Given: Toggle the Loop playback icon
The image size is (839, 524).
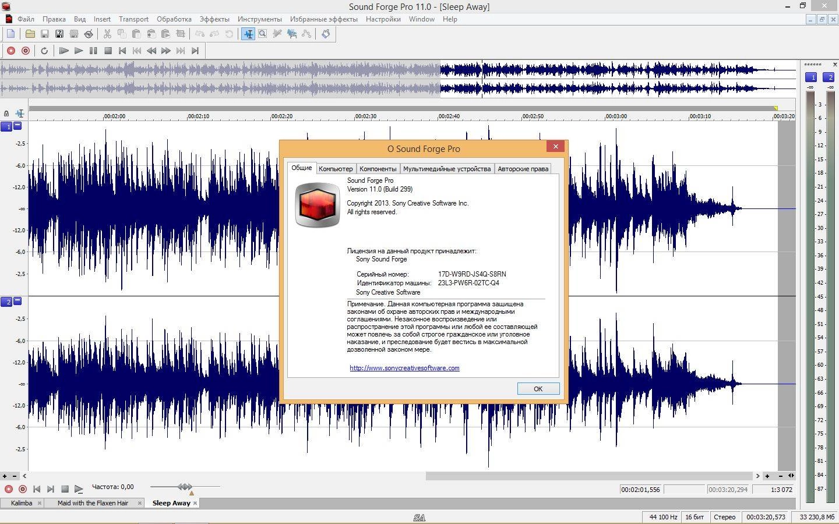Looking at the screenshot, I should [x=44, y=51].
